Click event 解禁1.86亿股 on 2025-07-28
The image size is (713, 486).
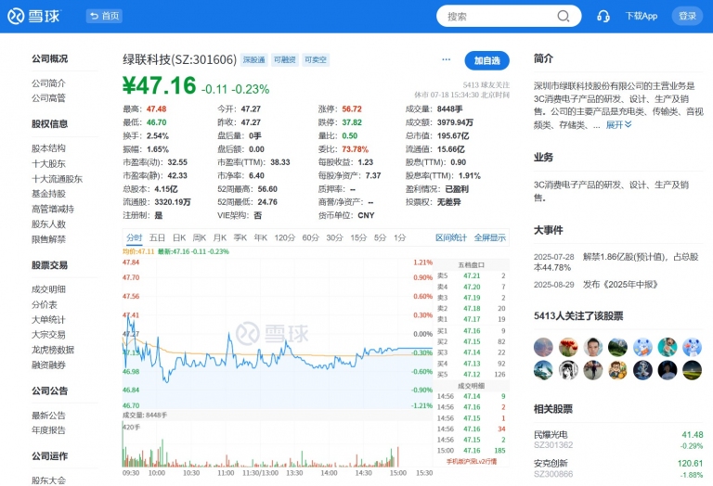coord(618,262)
